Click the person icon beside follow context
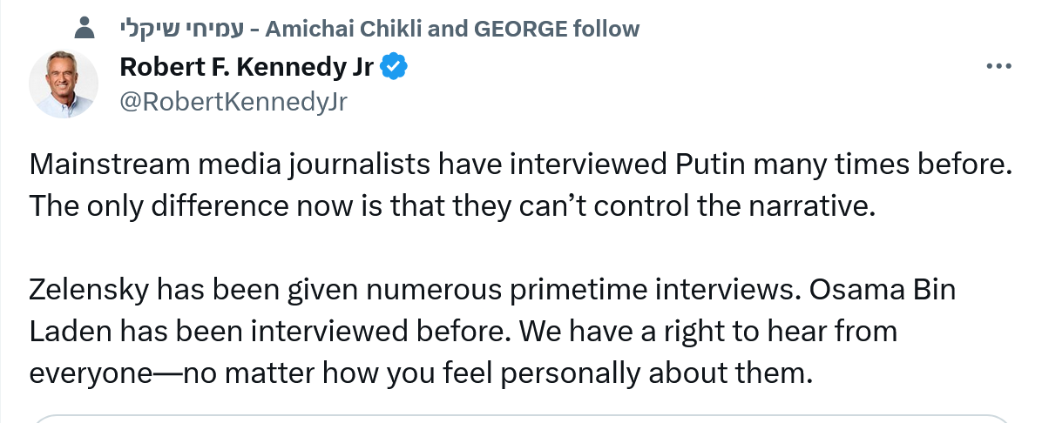Screen dimensions: 1042x423 [x=85, y=30]
